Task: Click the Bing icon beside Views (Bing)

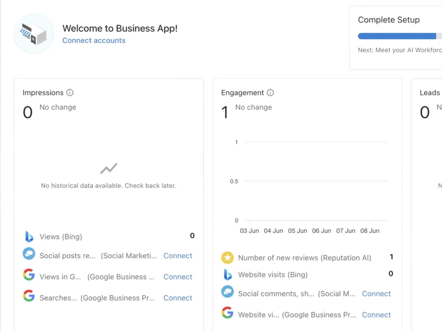Action: pos(29,236)
